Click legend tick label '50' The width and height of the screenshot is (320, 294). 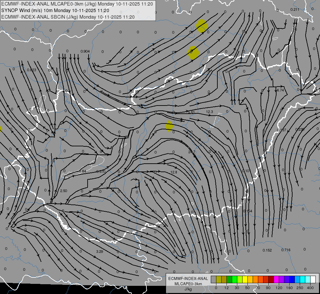[x=247, y=288]
